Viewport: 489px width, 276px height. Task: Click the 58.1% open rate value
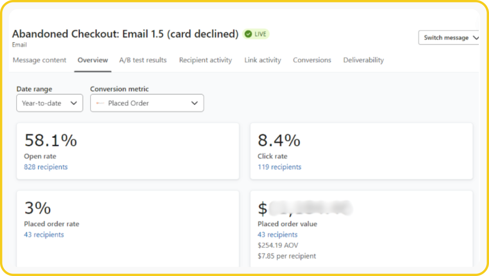click(x=51, y=141)
